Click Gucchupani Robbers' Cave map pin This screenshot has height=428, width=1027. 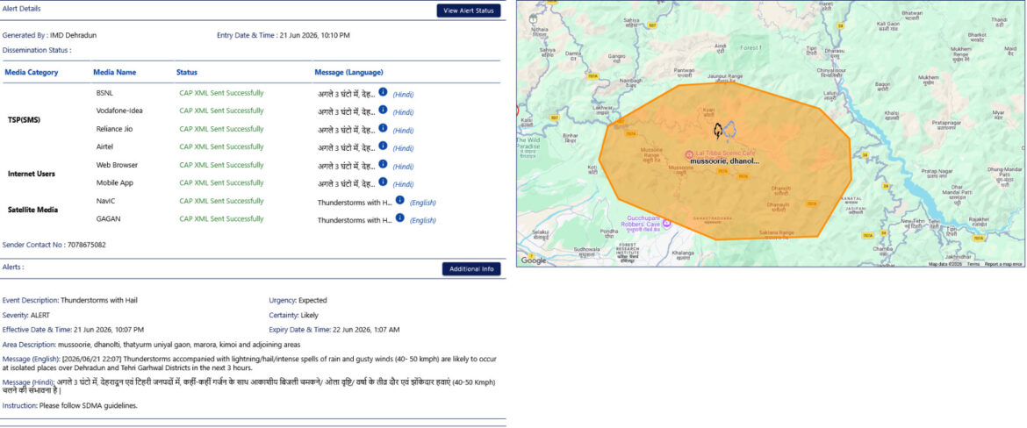click(x=666, y=223)
